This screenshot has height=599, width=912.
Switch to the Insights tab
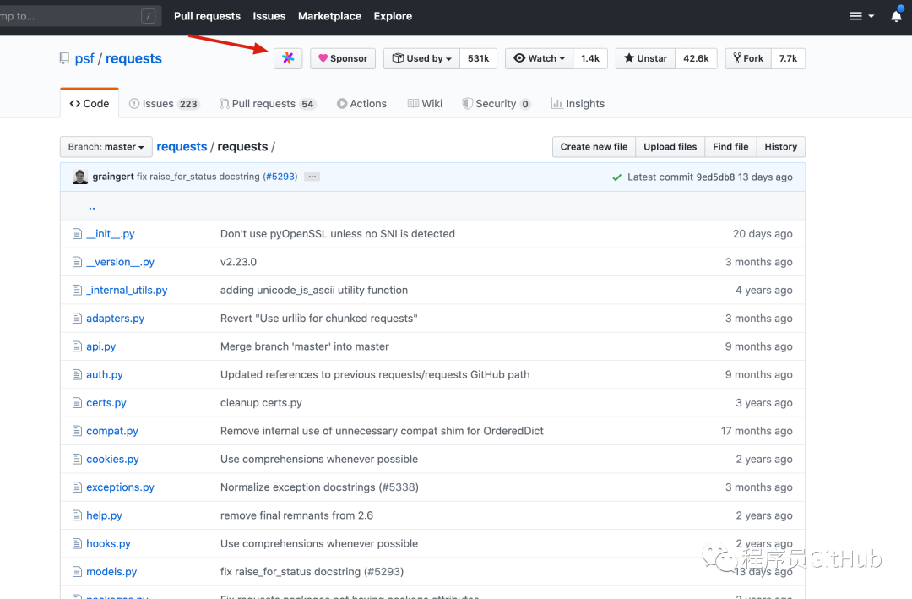[x=578, y=104]
